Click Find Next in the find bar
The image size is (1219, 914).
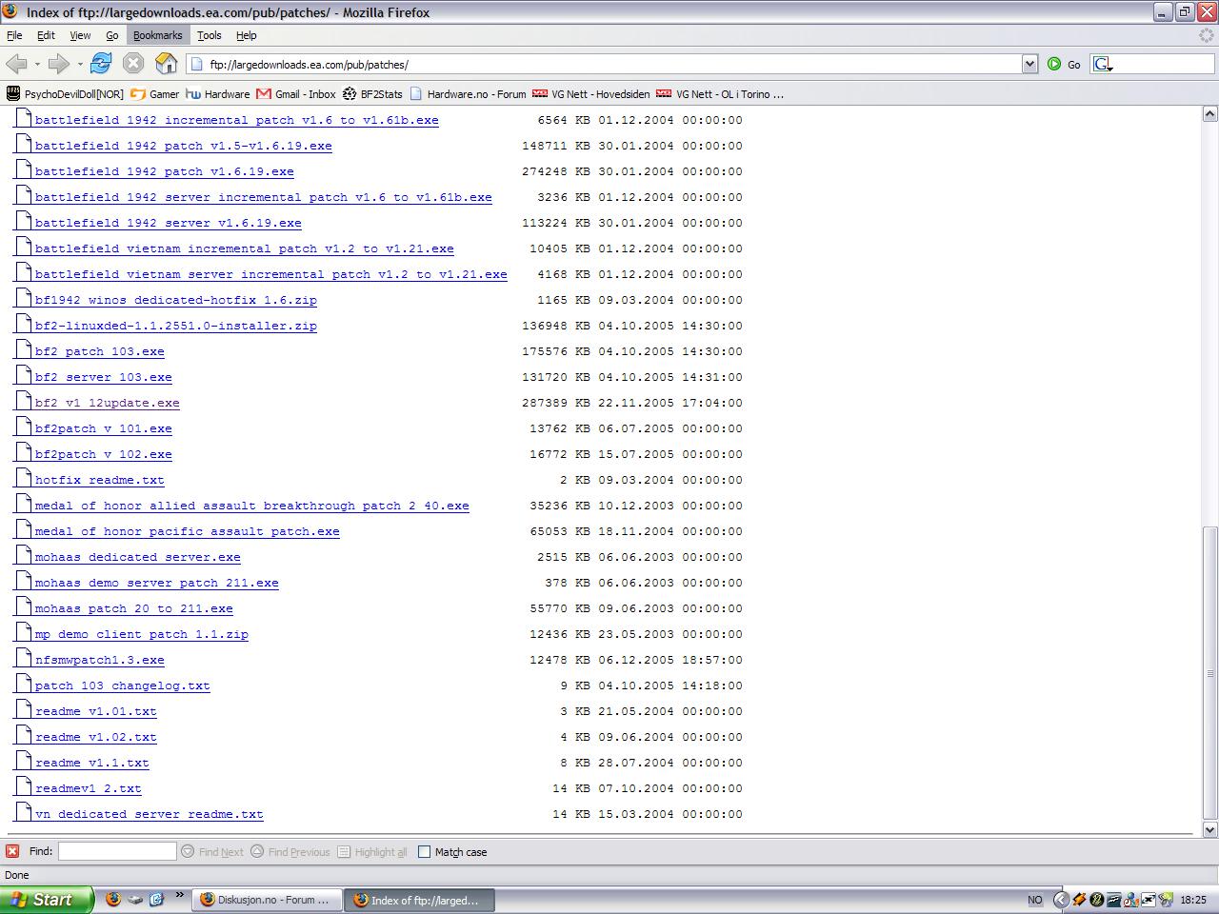pos(212,851)
